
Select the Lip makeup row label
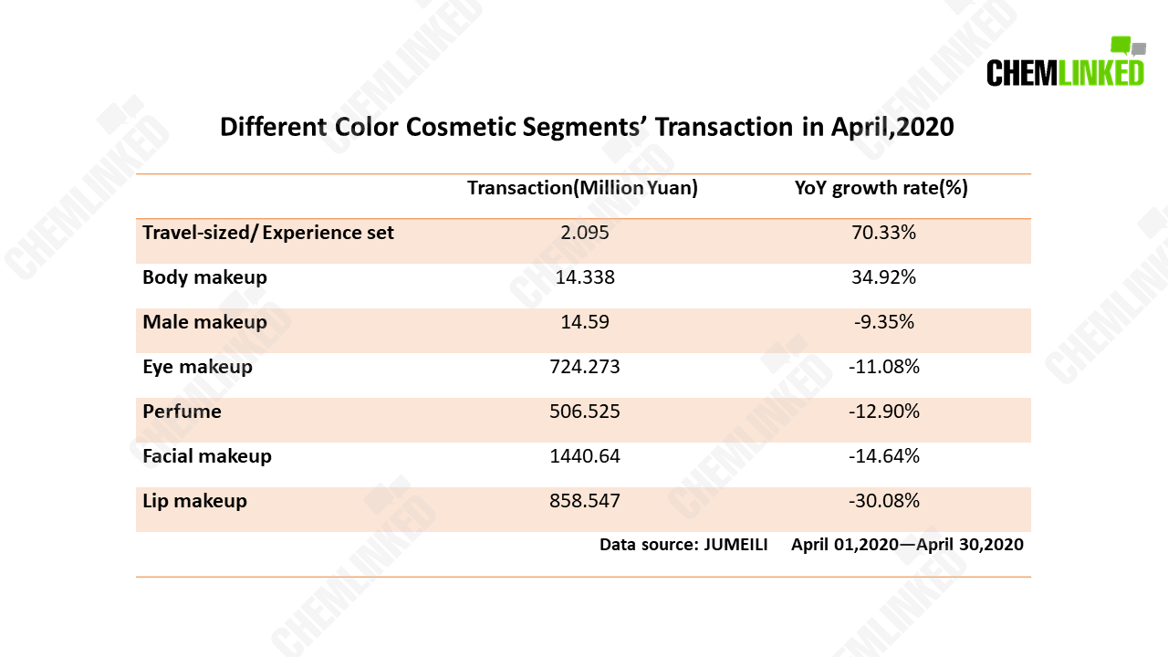pyautogui.click(x=194, y=501)
